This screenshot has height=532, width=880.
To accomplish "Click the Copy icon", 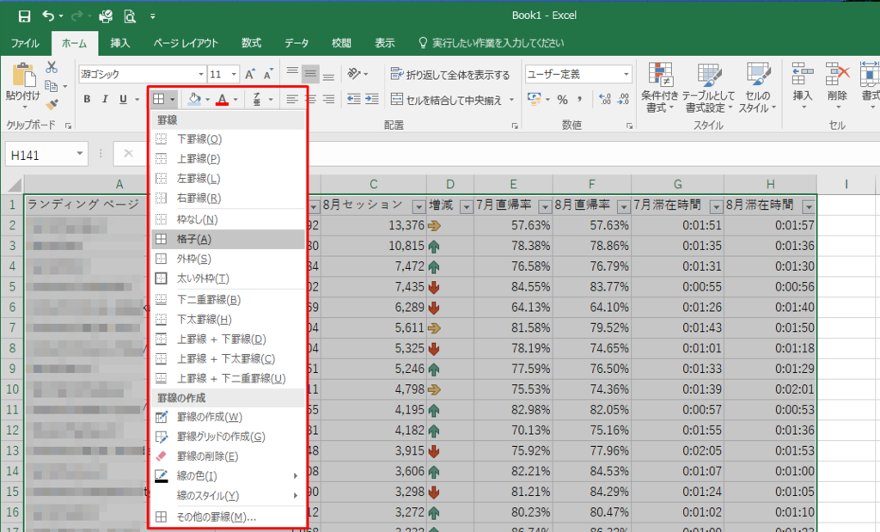I will point(51,86).
